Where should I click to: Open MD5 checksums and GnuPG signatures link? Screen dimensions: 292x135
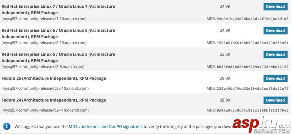coord(105,127)
